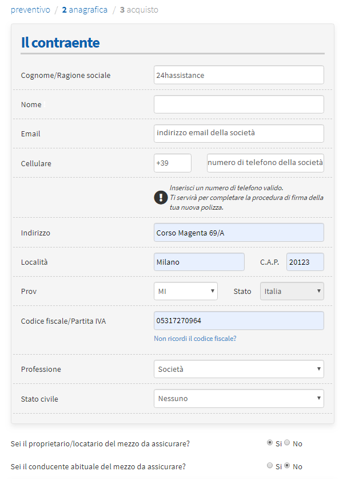Select No for proprietario/locatario question
Image resolution: width=347 pixels, height=479 pixels.
click(x=287, y=443)
